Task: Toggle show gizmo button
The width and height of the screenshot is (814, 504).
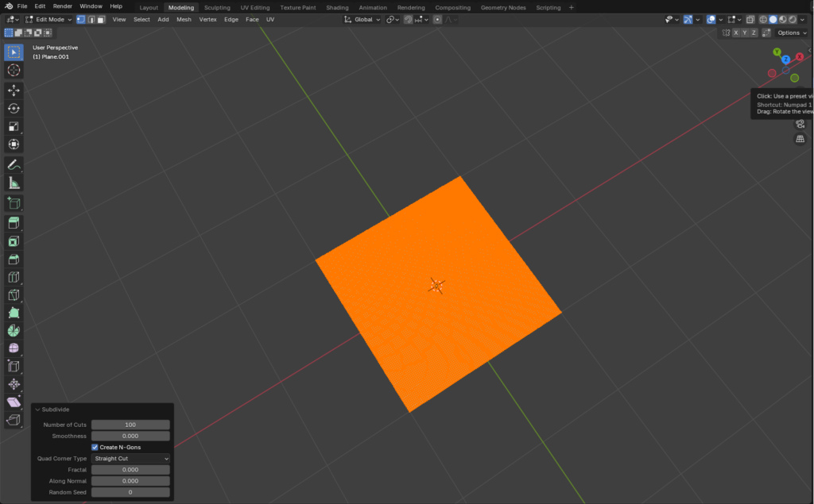Action: (x=688, y=19)
